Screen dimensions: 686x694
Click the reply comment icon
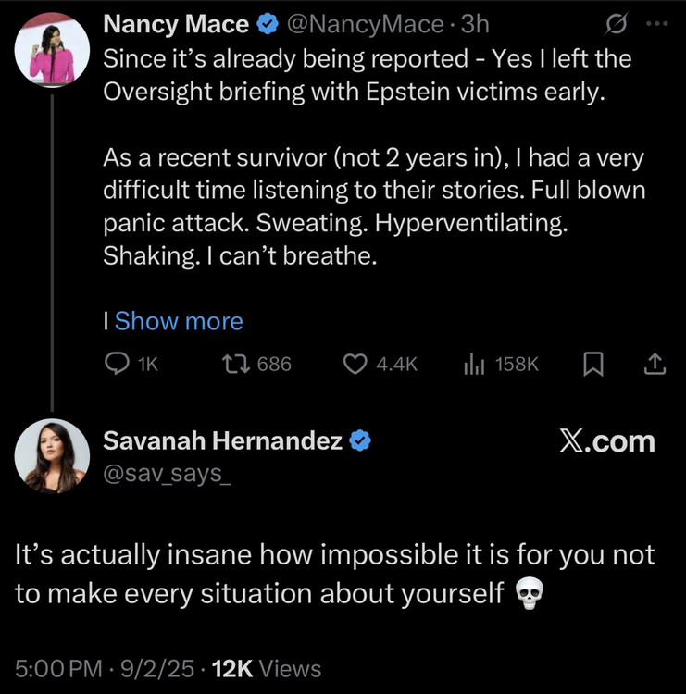[118, 365]
